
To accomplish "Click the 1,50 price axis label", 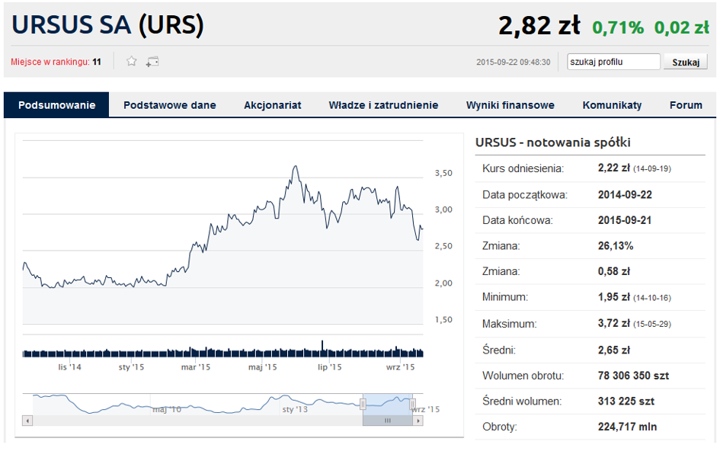I will click(443, 320).
